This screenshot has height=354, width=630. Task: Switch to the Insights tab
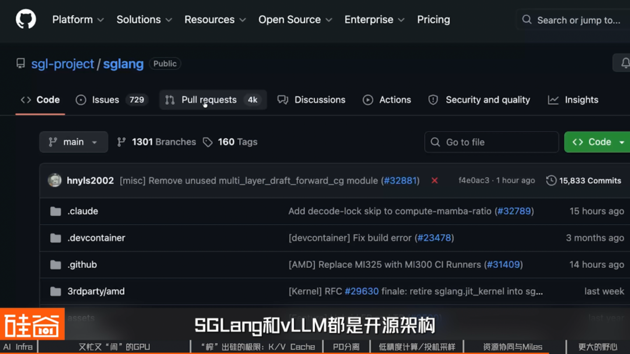573,100
